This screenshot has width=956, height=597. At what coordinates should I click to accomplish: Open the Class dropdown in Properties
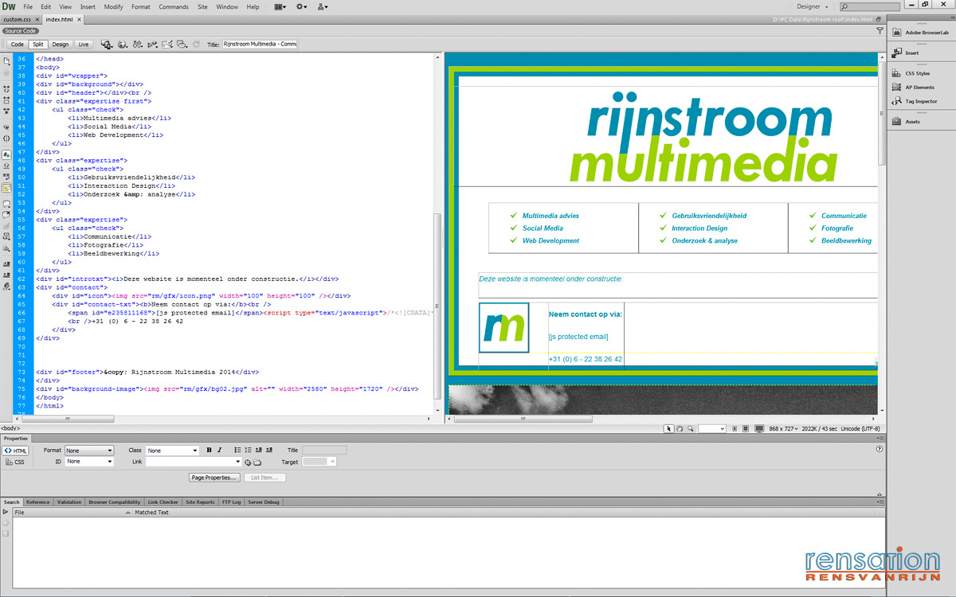(172, 451)
